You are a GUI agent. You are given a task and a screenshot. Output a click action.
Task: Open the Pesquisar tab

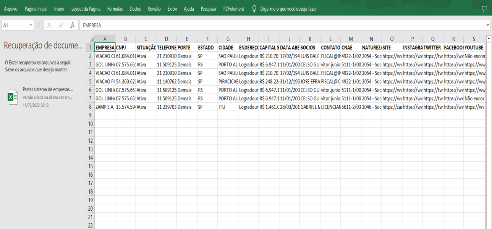[x=209, y=9]
